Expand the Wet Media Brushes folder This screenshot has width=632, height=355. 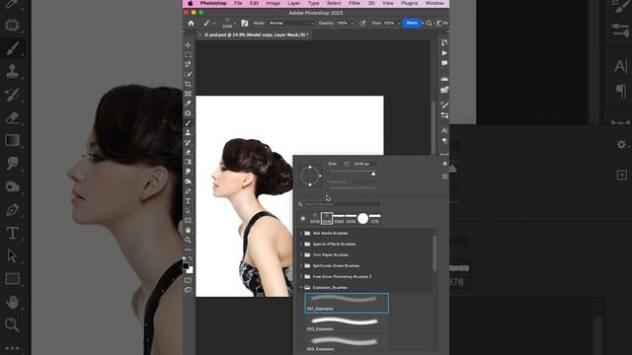(x=301, y=233)
